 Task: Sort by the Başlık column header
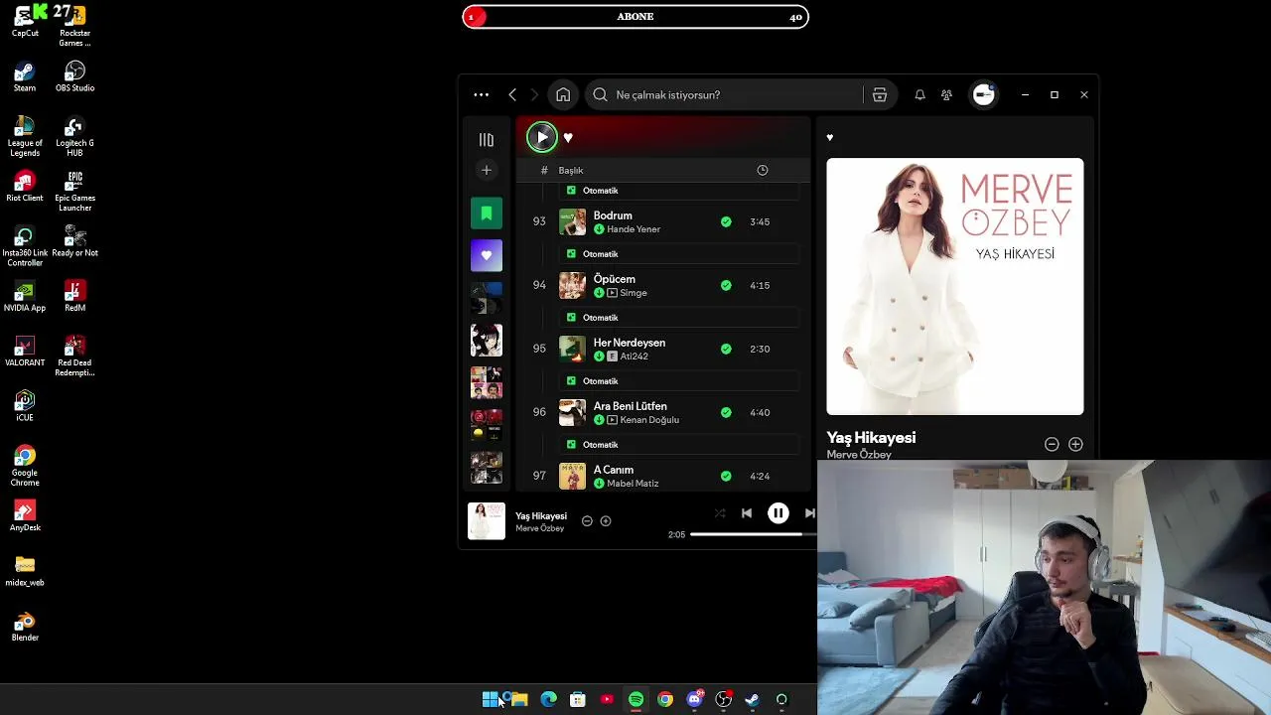[x=571, y=171]
